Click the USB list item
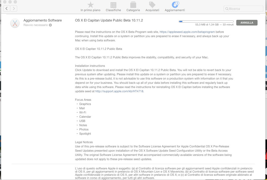 (82, 121)
